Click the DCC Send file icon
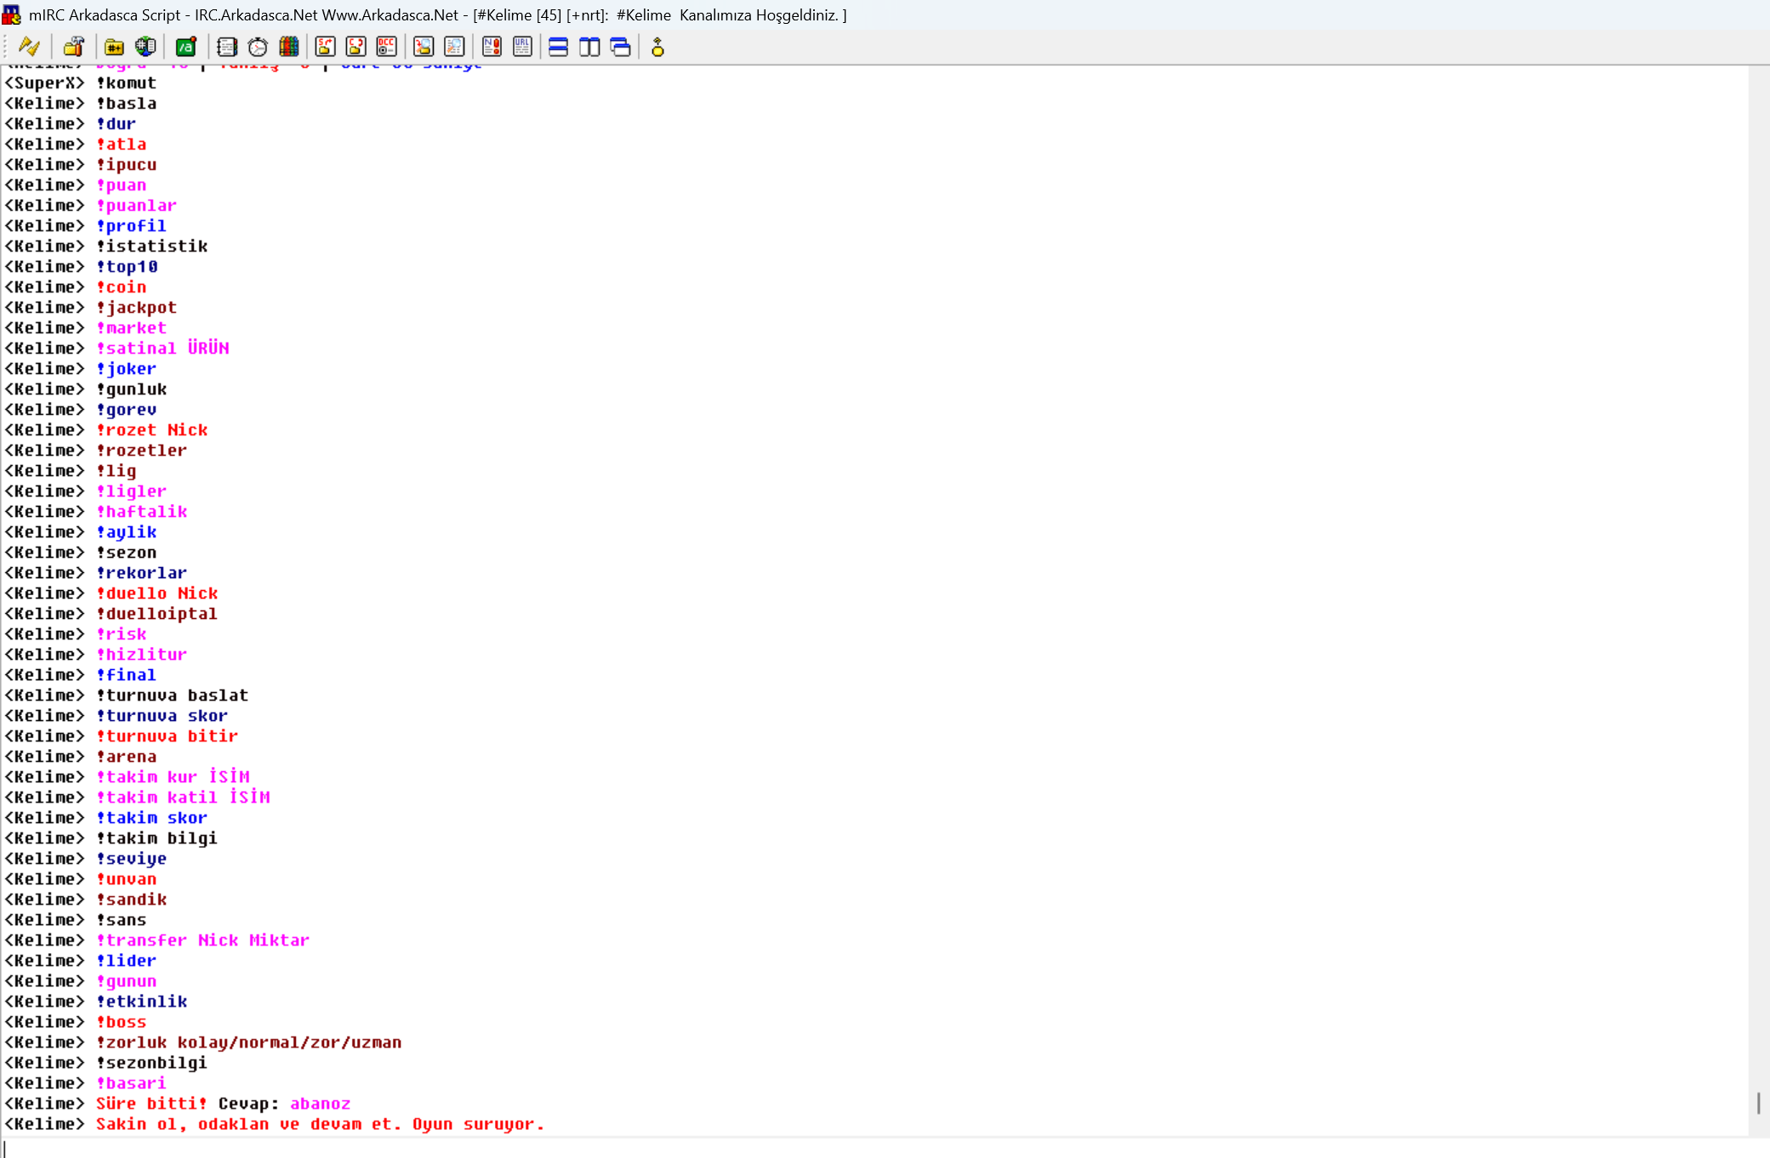This screenshot has height=1158, width=1770. click(325, 47)
